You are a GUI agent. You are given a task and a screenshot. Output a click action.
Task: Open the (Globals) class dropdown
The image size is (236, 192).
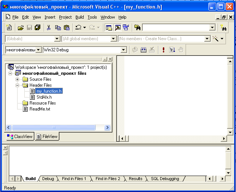pos(57,39)
